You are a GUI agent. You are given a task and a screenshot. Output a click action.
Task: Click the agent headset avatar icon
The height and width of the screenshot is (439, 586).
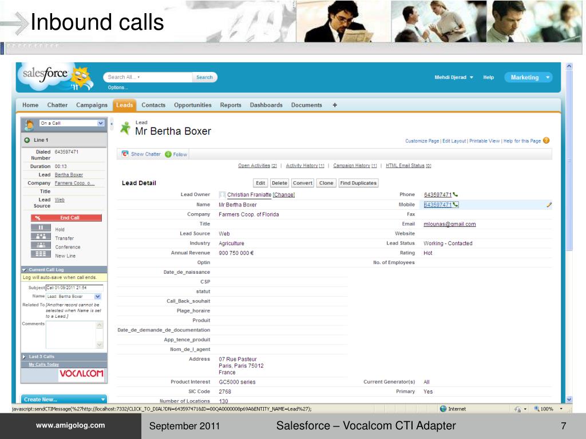29,125
